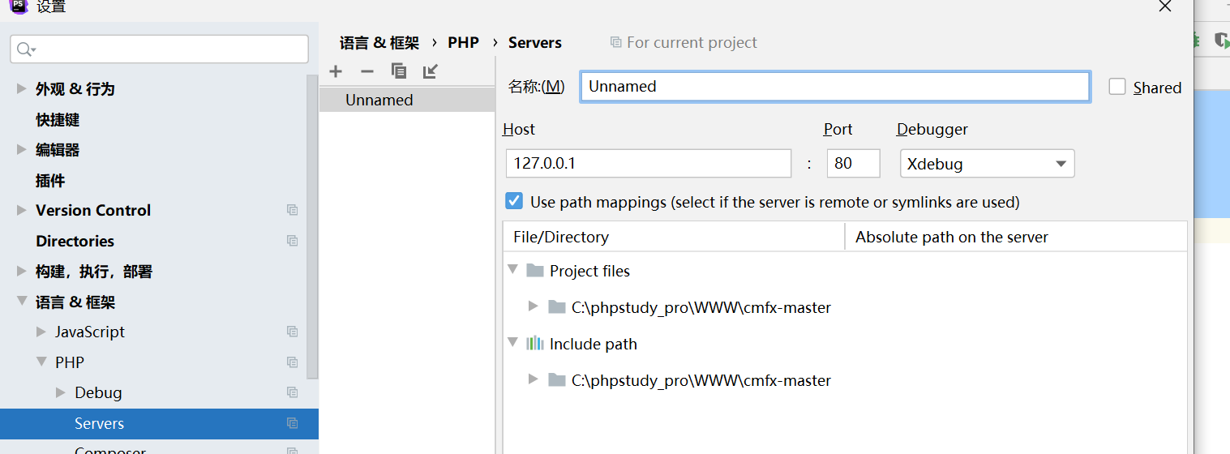The height and width of the screenshot is (454, 1230).
Task: Click project-level icon beside Version Control
Action: 293,210
